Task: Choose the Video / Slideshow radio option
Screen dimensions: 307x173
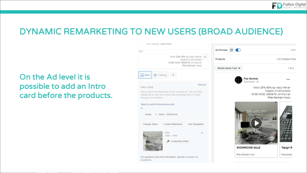Action: pos(156,114)
